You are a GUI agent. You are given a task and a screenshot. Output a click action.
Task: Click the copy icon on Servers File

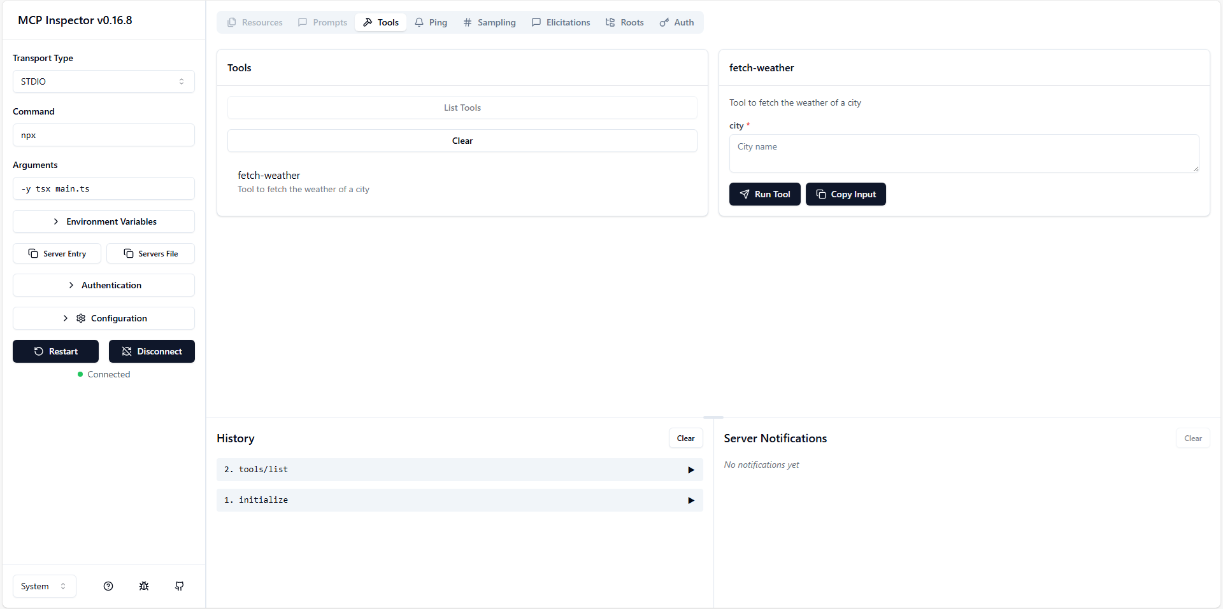pos(129,253)
